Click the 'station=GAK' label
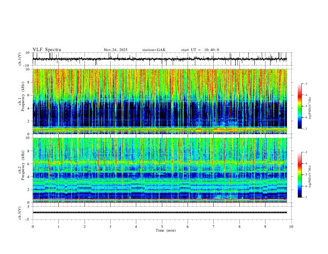 pyautogui.click(x=154, y=50)
